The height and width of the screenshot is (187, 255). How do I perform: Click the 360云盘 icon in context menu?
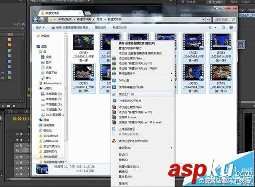pos(114,80)
